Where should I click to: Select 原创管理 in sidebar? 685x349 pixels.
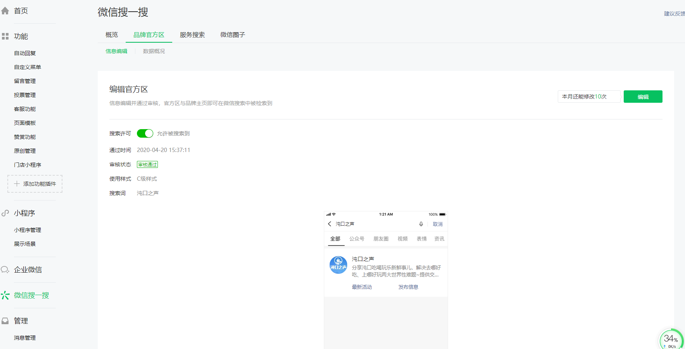click(x=25, y=151)
